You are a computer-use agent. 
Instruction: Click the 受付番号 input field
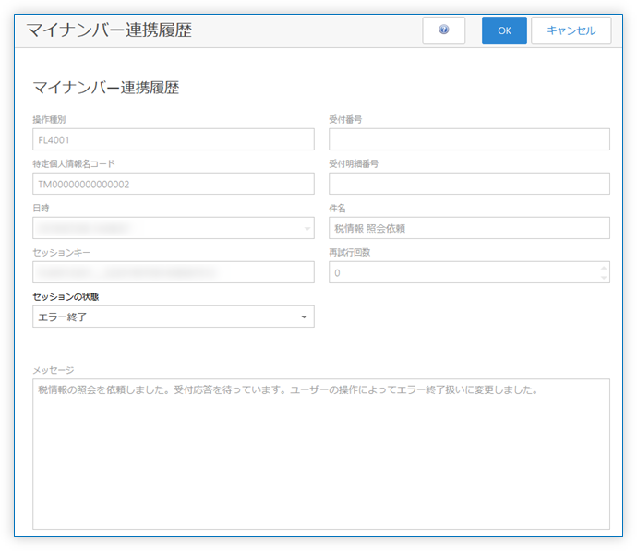click(469, 139)
